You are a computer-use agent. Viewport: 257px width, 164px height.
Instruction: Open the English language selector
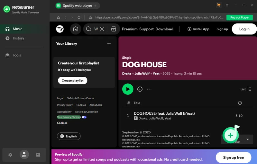pos(69,136)
